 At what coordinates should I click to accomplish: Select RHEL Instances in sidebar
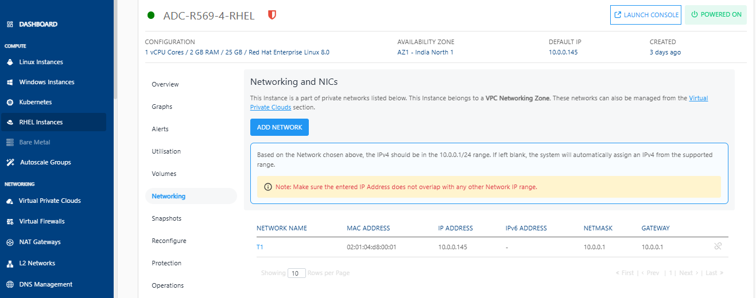pos(53,122)
